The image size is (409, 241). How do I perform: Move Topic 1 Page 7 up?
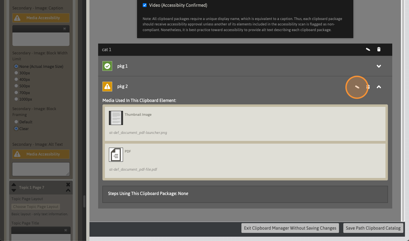pyautogui.click(x=14, y=185)
